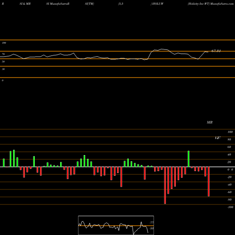Click the '20' label on MR axis
This screenshot has height=235, width=235.
[229, 162]
